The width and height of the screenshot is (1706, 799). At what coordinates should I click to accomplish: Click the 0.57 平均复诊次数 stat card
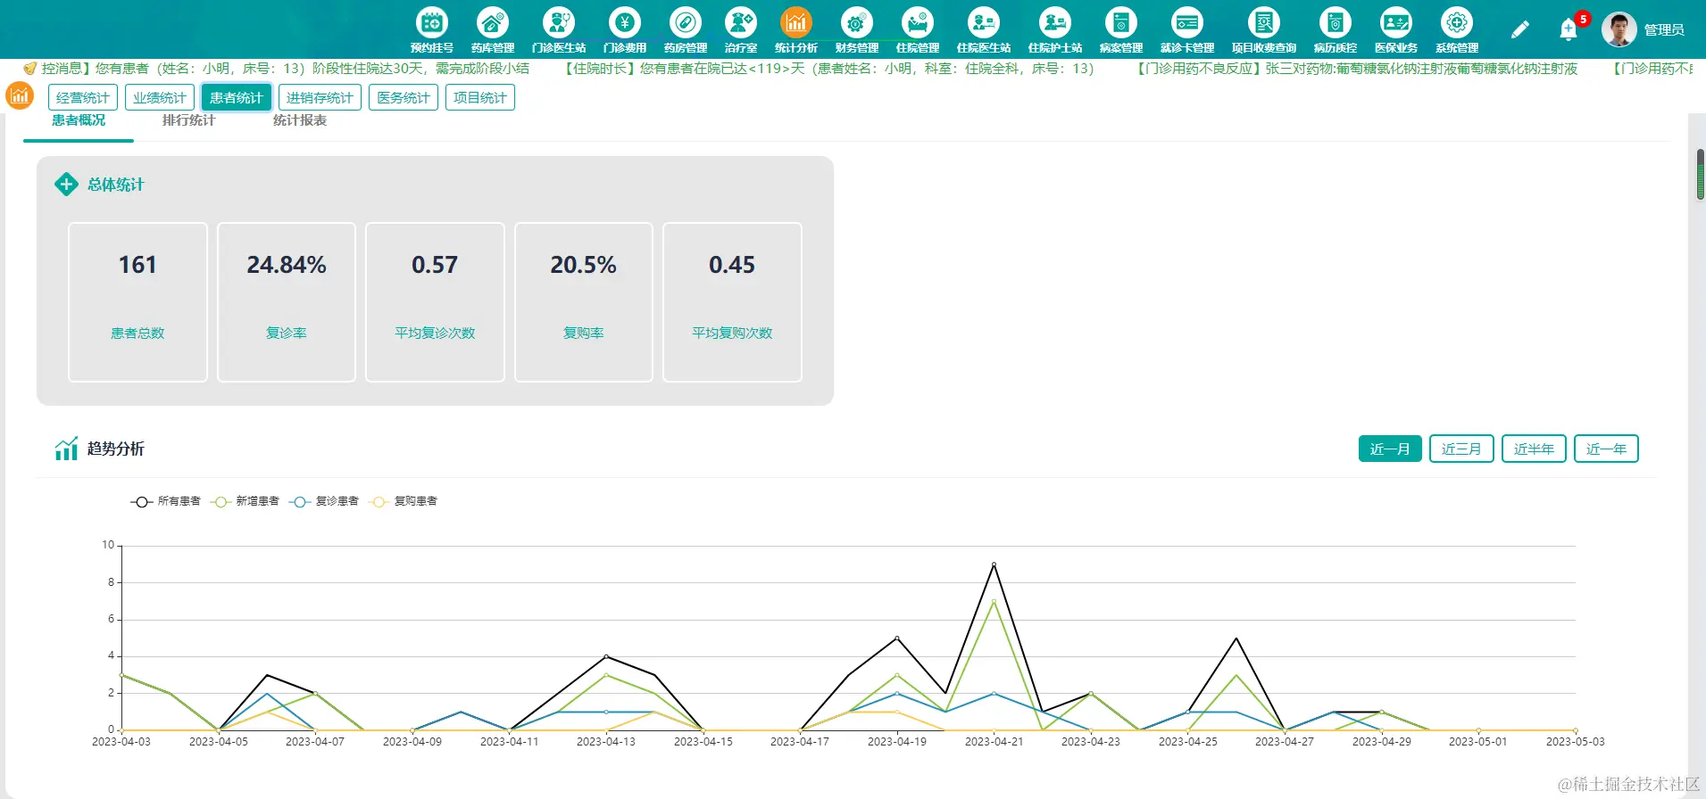[435, 302]
